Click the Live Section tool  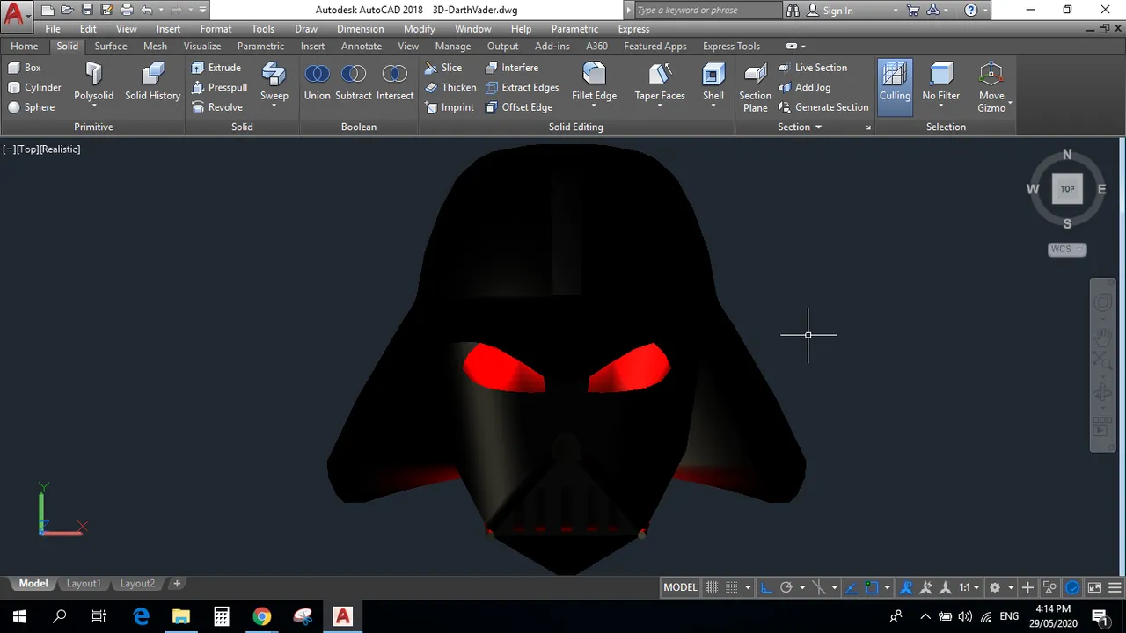813,68
